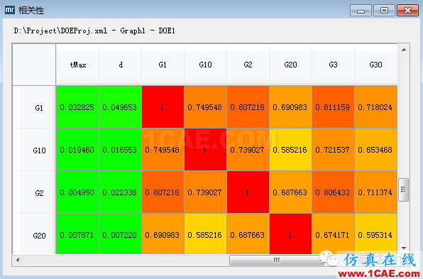The width and height of the screenshot is (423, 279).
Task: Click cell with value 0.806433
Action: click(333, 192)
